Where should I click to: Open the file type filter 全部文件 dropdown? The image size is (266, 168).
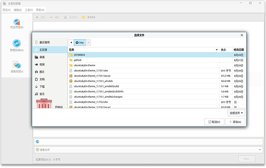(x=236, y=113)
